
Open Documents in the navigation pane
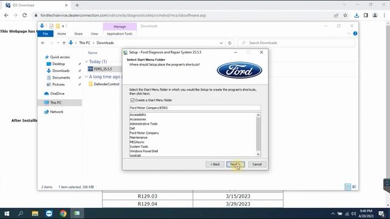61,77
